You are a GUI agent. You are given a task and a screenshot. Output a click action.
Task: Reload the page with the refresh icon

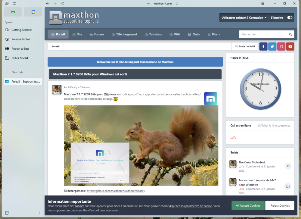coord(63,4)
